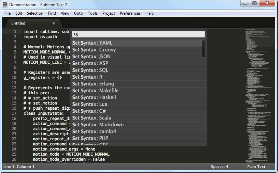
Task: Click the '# * set_action' comment line
Action: pos(40,98)
